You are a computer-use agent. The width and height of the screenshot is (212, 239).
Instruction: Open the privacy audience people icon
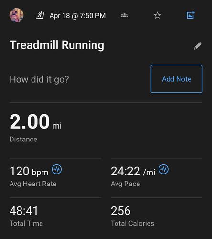pos(125,15)
